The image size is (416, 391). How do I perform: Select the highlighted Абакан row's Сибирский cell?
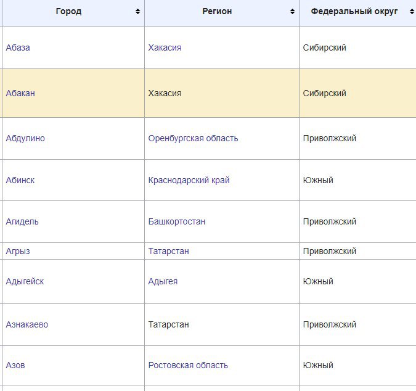point(325,94)
